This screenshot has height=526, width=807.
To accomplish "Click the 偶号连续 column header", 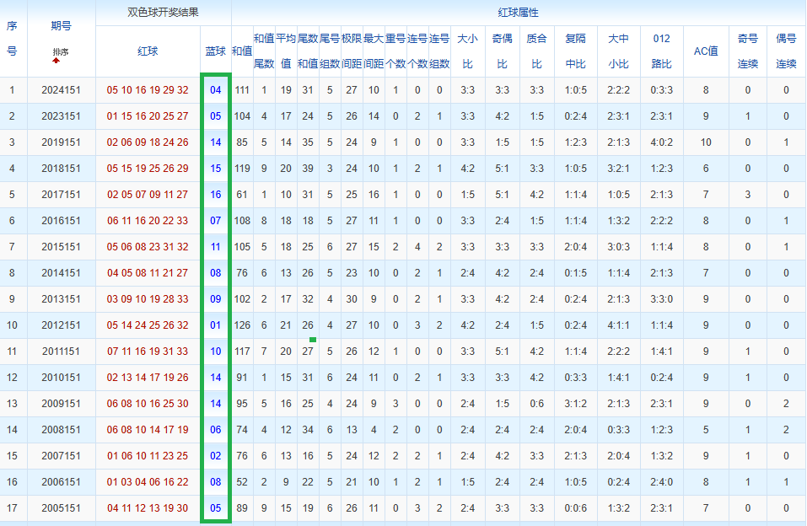I will pyautogui.click(x=786, y=51).
